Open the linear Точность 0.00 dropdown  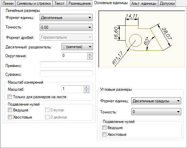[x=66, y=27]
